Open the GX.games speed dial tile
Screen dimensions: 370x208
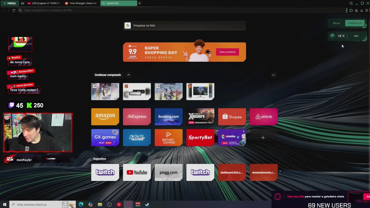pos(105,138)
